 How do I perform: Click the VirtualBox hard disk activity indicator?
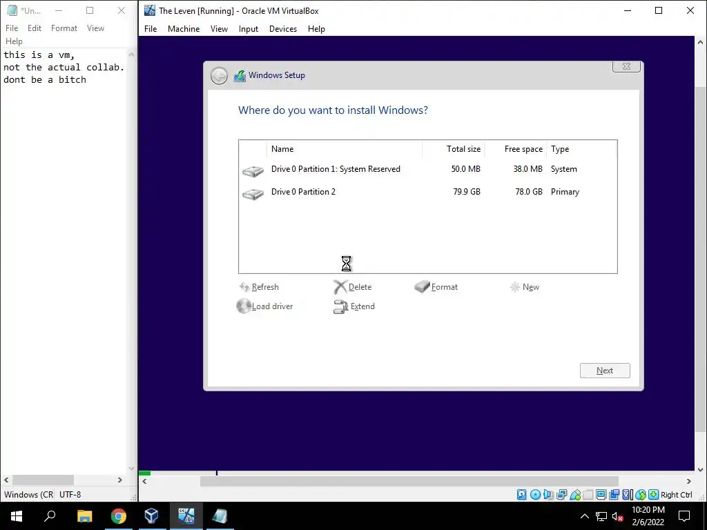[x=522, y=494]
